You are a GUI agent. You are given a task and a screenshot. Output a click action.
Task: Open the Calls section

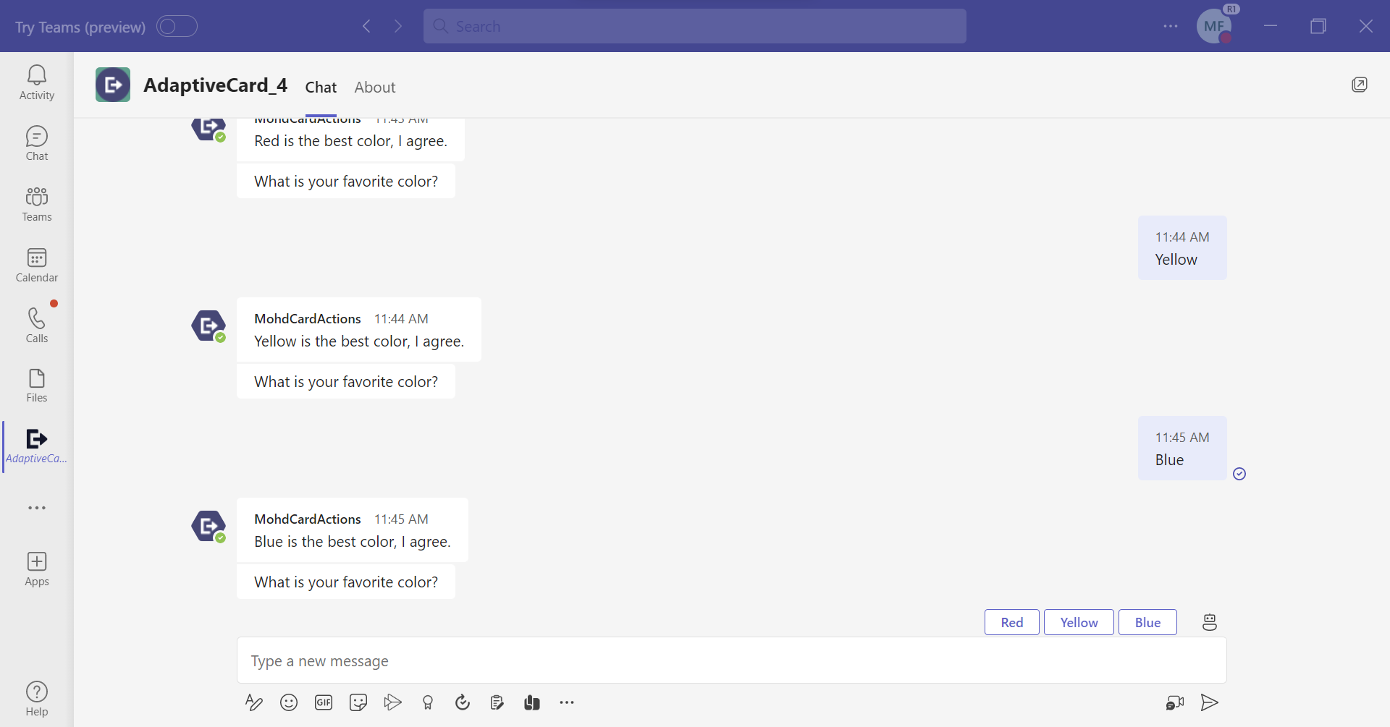coord(37,326)
